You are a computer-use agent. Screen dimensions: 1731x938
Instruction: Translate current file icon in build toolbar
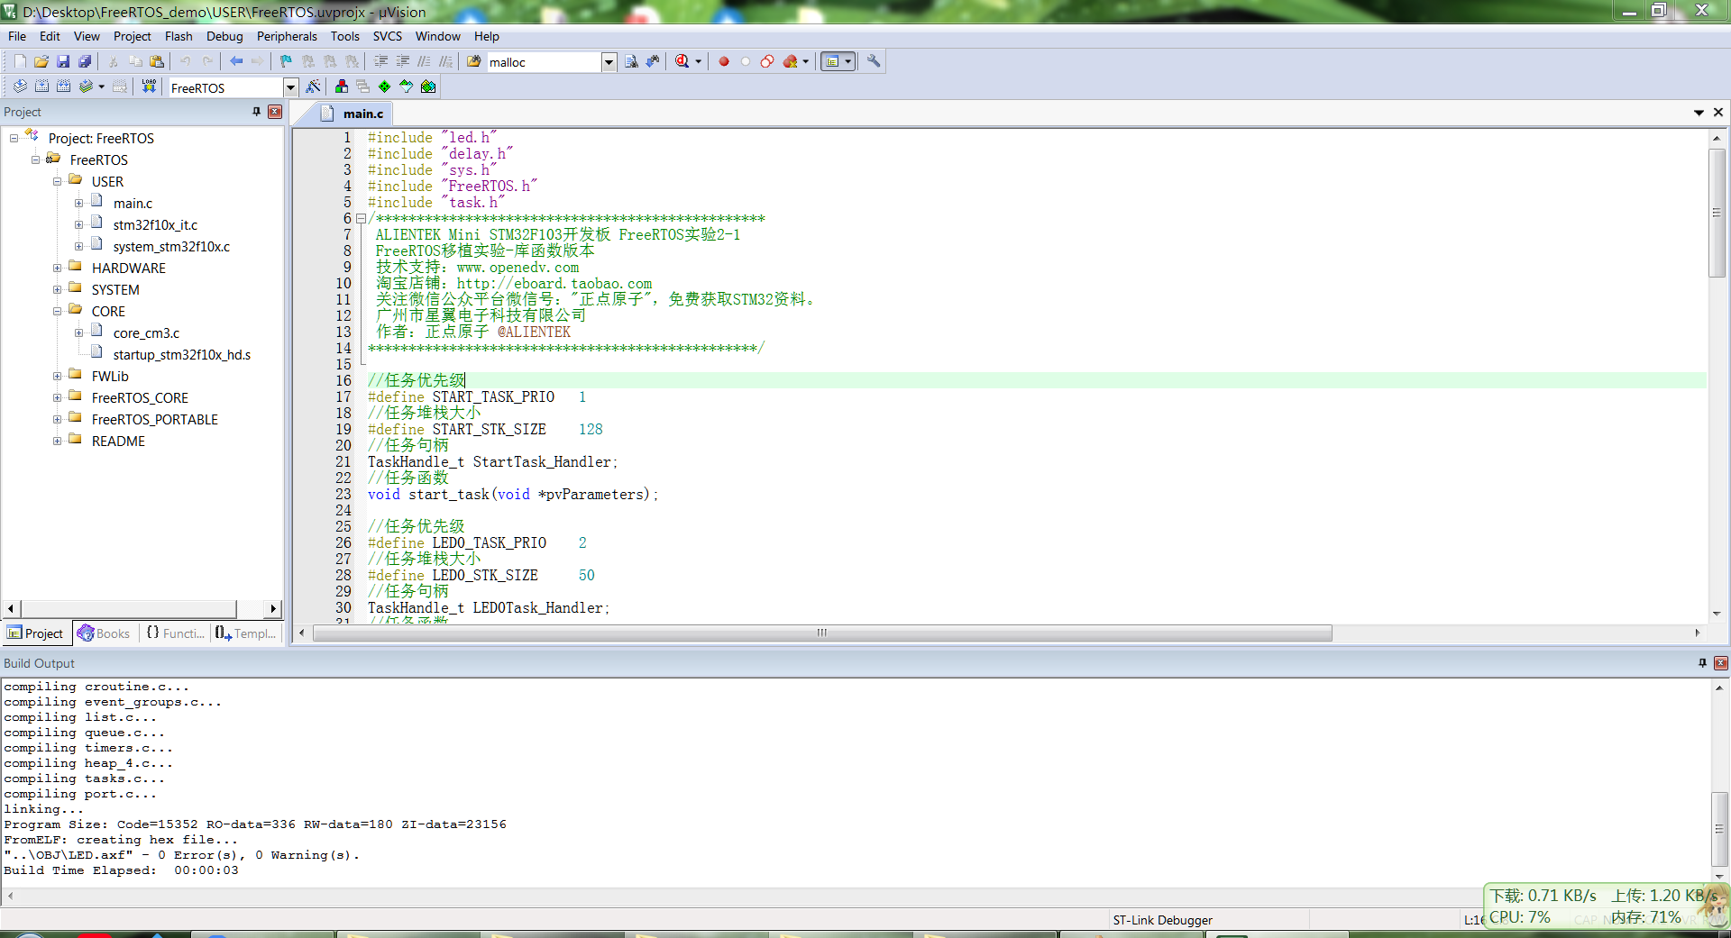click(x=20, y=87)
